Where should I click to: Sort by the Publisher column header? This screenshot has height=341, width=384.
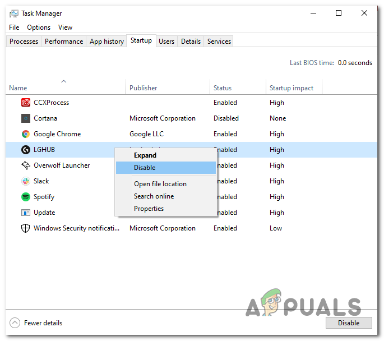[168, 87]
